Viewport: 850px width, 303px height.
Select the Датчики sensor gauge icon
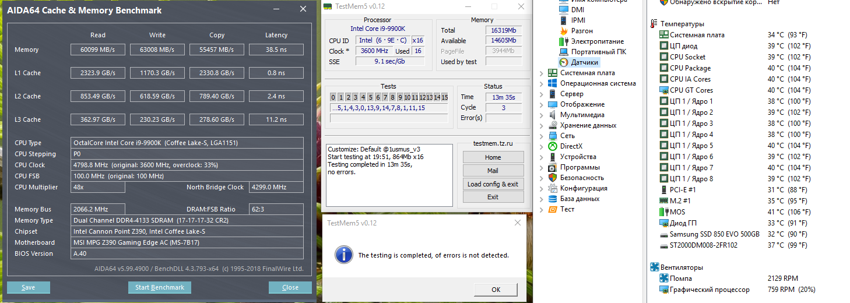click(x=563, y=62)
